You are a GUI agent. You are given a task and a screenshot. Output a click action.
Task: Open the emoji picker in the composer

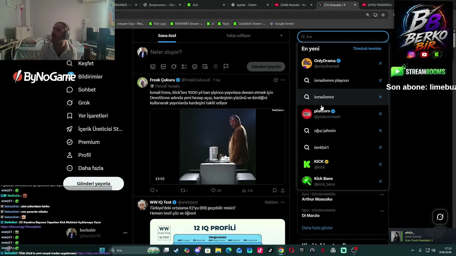point(195,66)
